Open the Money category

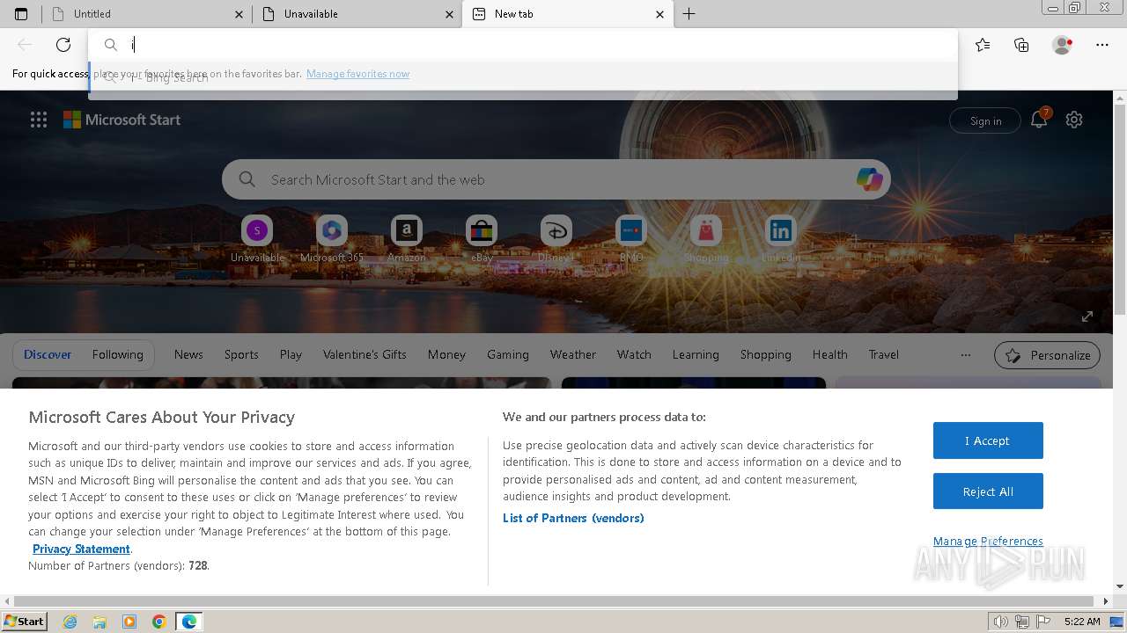tap(446, 354)
